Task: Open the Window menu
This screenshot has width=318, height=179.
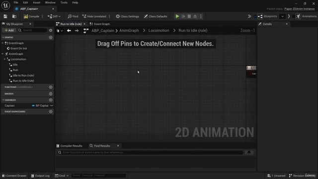Action: 50,2
